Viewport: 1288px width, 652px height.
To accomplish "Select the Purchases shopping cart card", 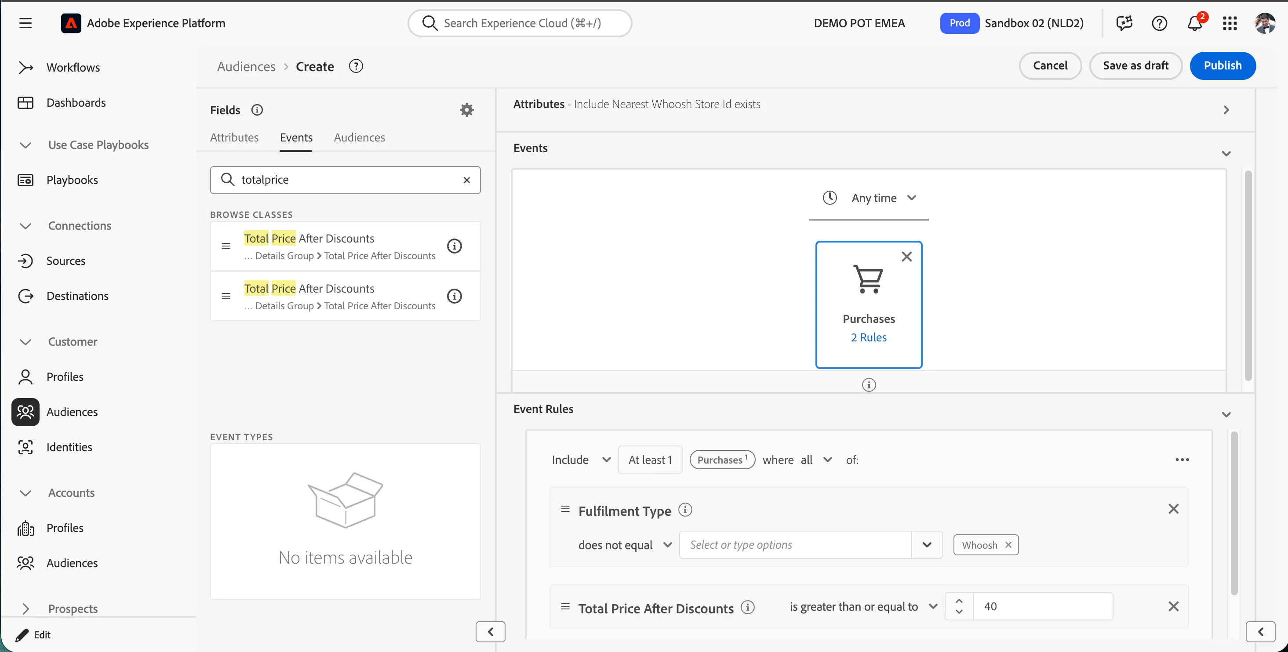I will [x=869, y=305].
